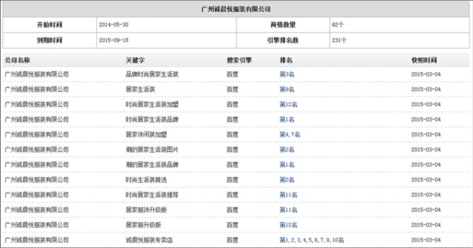Open the 第4,7名 ranking link for 居家休闲装加盟
Viewport: 473px width, 248px height.
click(x=290, y=134)
